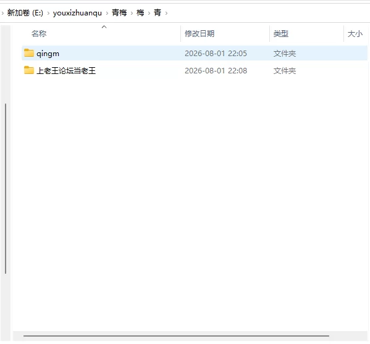370x344 pixels.
Task: Expand chevron after youxizhuanqu
Action: (x=107, y=13)
